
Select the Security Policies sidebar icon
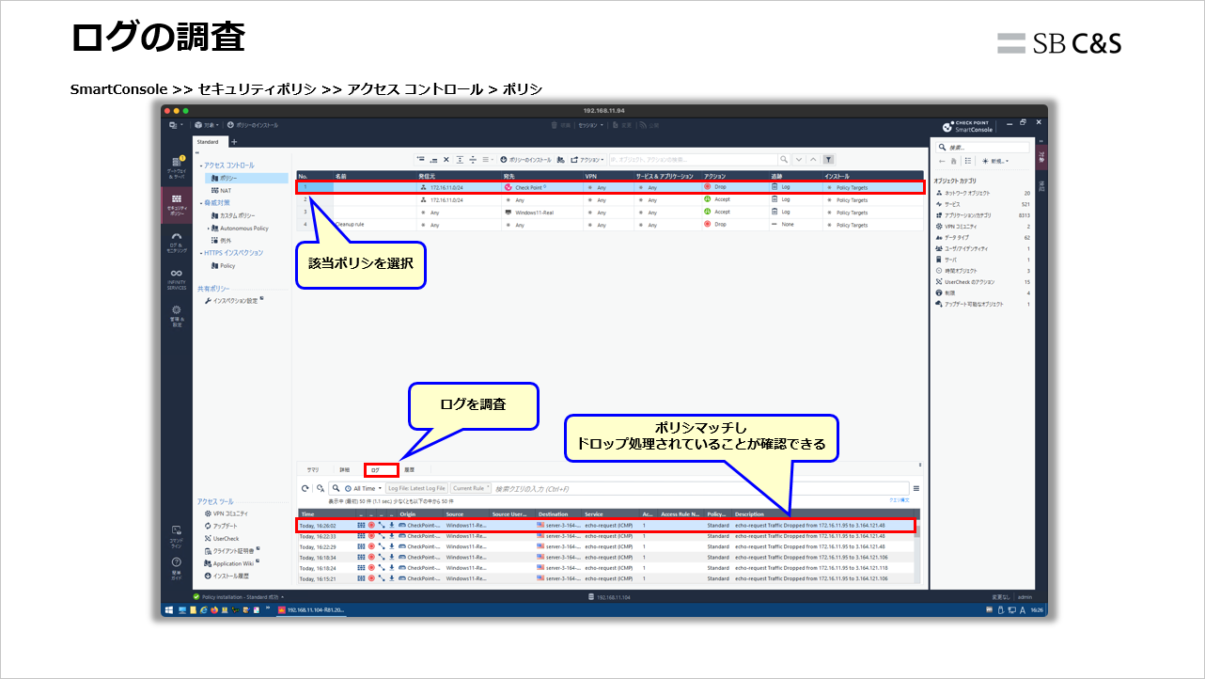click(176, 203)
